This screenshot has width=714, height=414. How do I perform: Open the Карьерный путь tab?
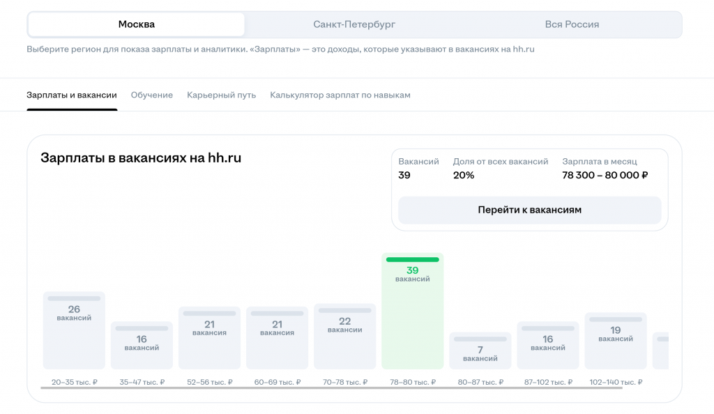point(221,95)
